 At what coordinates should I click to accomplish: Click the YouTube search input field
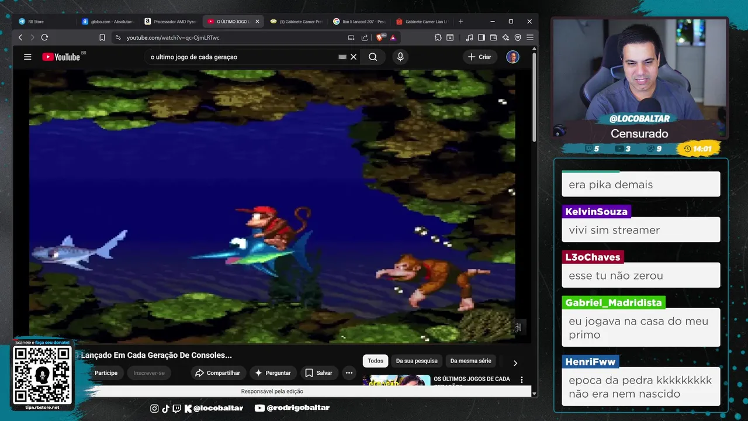coord(243,57)
